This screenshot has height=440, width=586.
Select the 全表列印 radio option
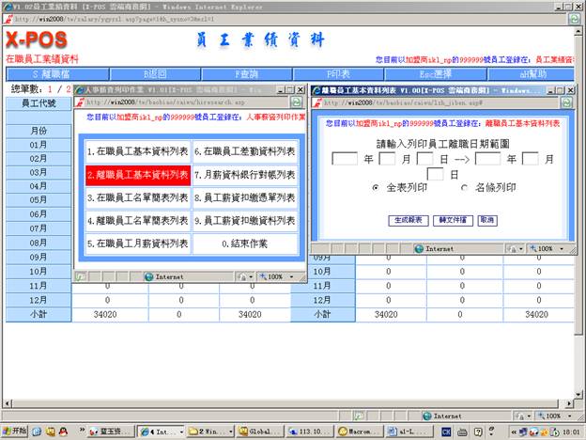click(x=377, y=188)
